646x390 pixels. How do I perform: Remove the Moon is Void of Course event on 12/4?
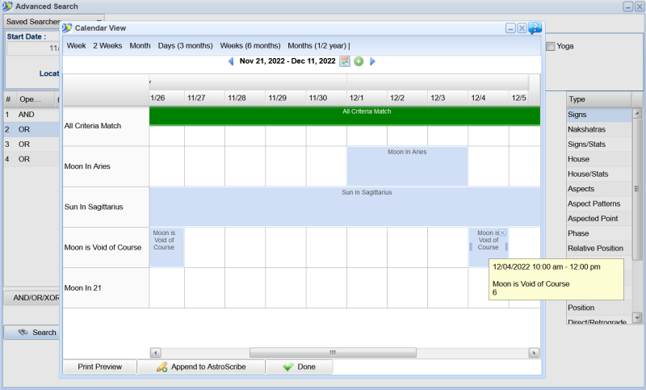(502, 233)
